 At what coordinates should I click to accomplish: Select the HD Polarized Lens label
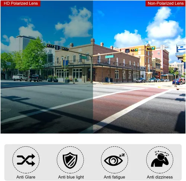[20, 3]
